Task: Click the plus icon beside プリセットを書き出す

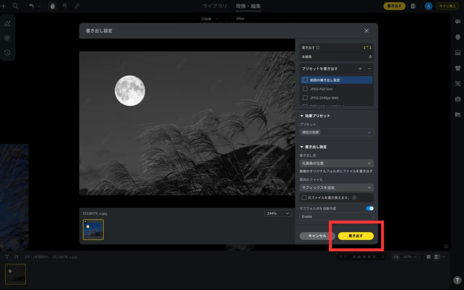Action: (x=360, y=68)
